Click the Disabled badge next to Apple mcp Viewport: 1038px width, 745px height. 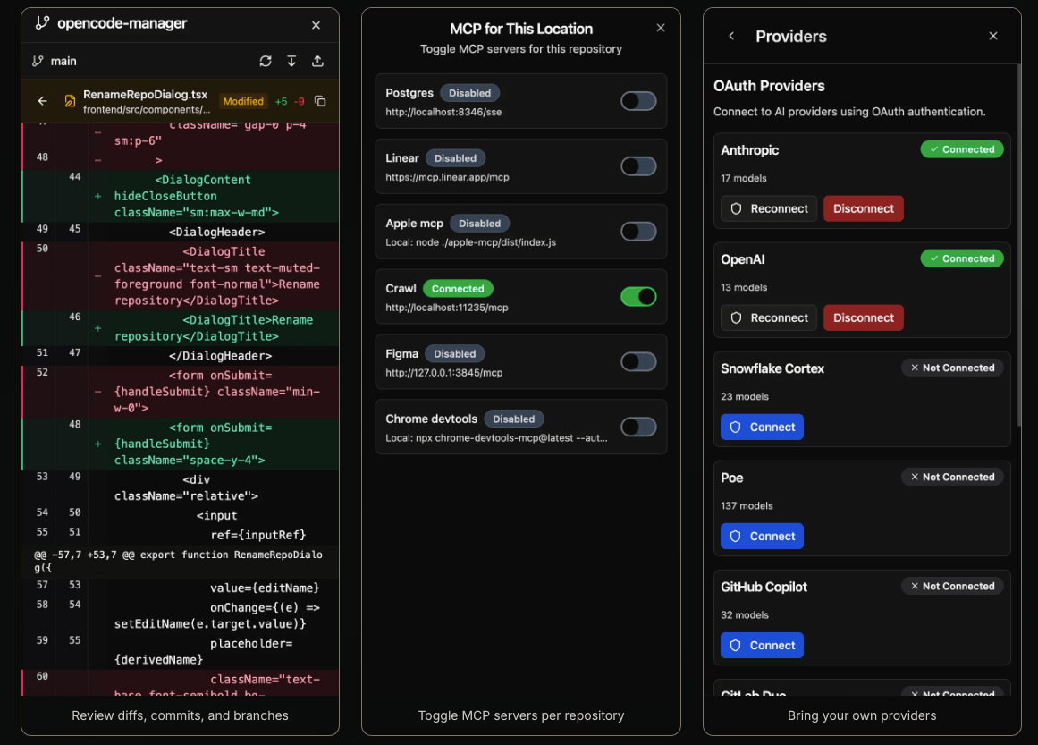coord(480,224)
